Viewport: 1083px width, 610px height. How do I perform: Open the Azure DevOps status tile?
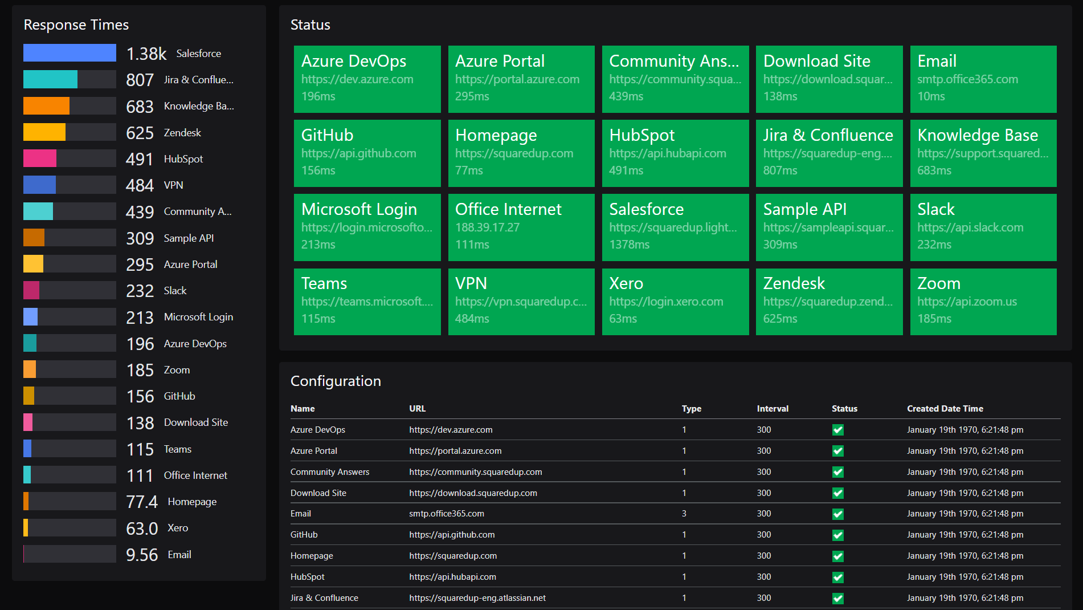367,79
